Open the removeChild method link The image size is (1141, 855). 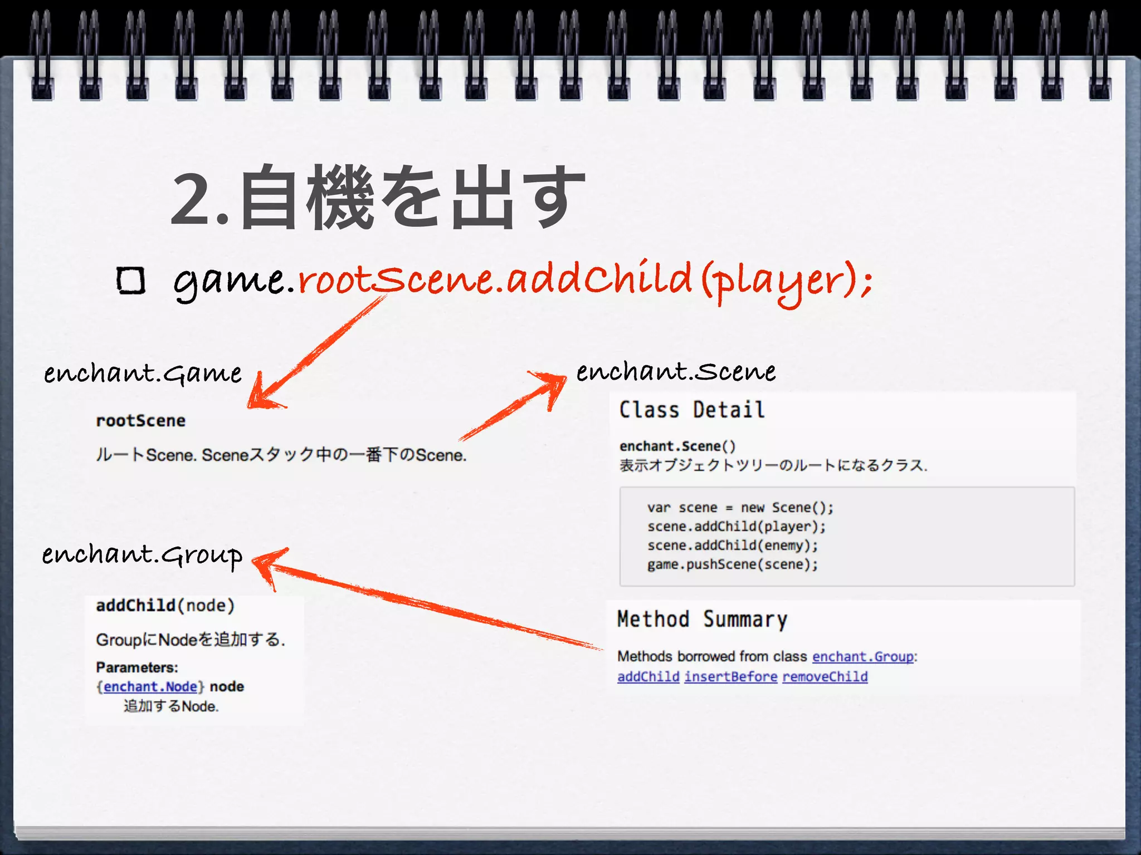825,677
